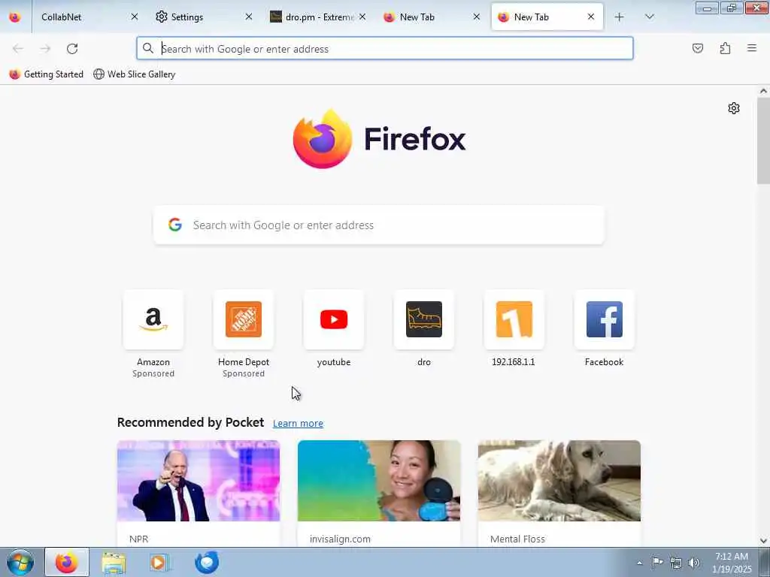
Task: Open the Web Slice Gallery bookmark
Action: coord(134,74)
